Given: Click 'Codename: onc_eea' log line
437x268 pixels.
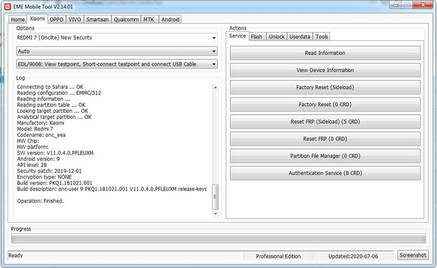Looking at the screenshot, I should coord(41,135).
